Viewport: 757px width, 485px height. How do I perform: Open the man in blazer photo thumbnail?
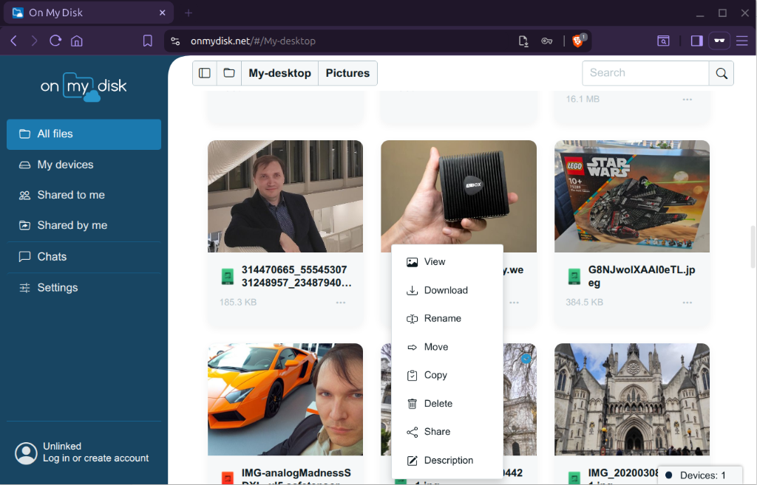(285, 196)
